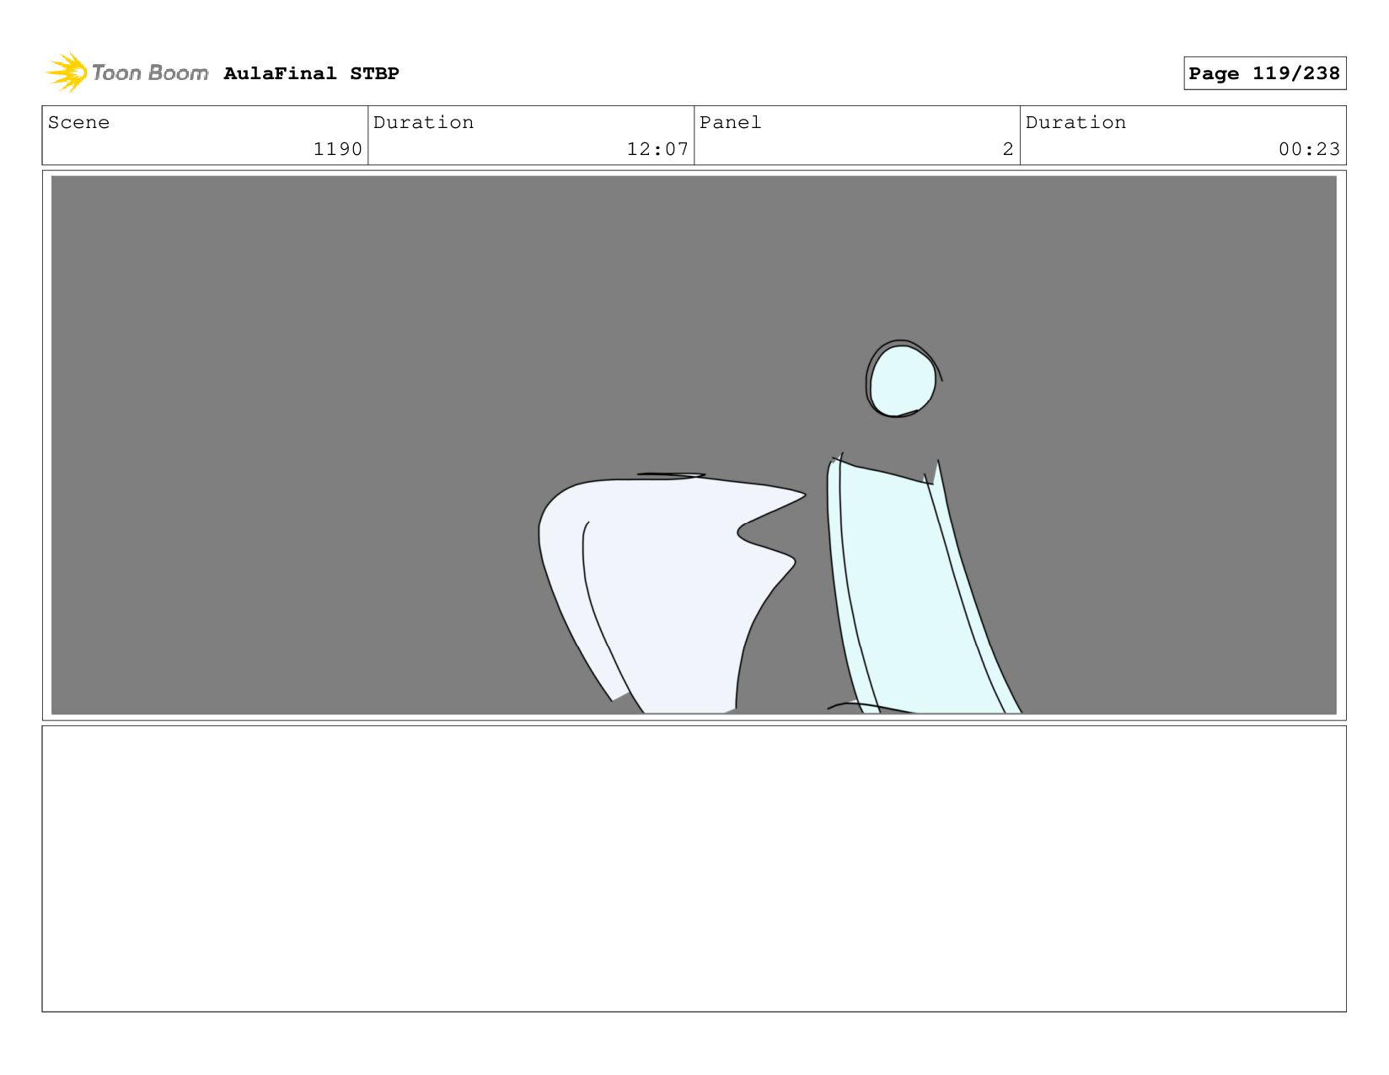Select scene duration value 12:07

point(657,149)
